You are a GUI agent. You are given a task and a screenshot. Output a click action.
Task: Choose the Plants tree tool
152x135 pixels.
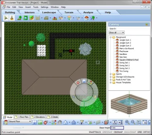point(19,18)
